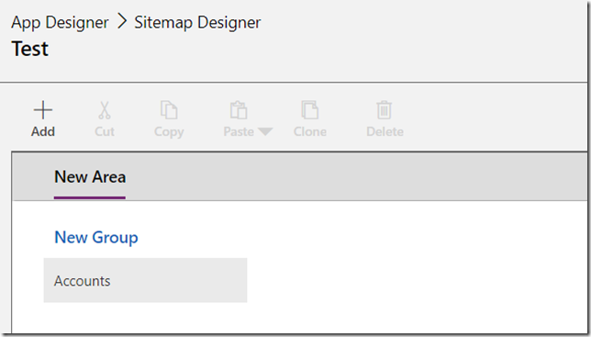Select the Accounts subarea tile
This screenshot has height=337, width=591.
click(145, 280)
